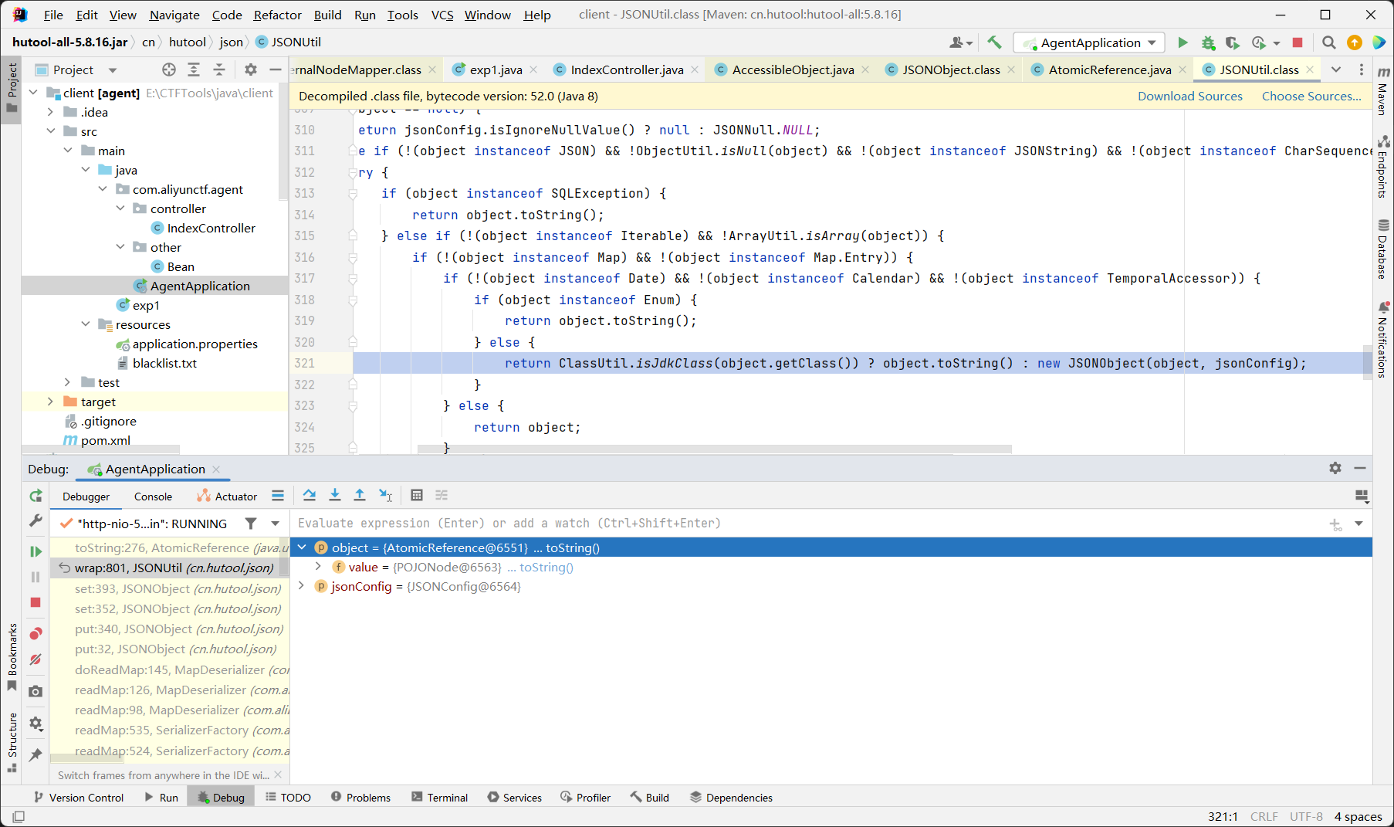Show hidden editor tabs dropdown
Viewport: 1394px width, 827px height.
(1336, 69)
